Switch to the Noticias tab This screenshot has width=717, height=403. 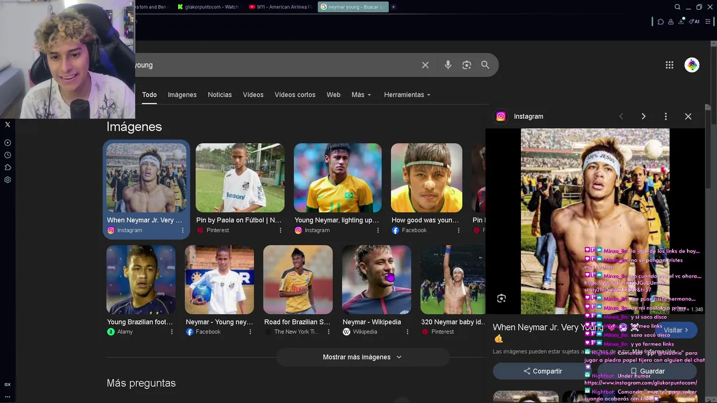[220, 95]
